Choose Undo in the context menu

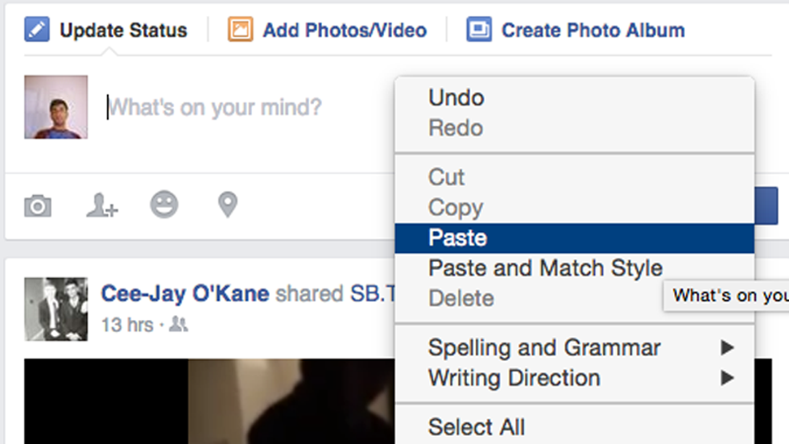click(x=456, y=98)
